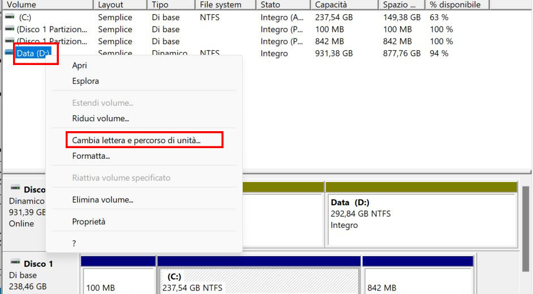
Task: Click the Data (D:) volume drive icon
Action: point(10,53)
